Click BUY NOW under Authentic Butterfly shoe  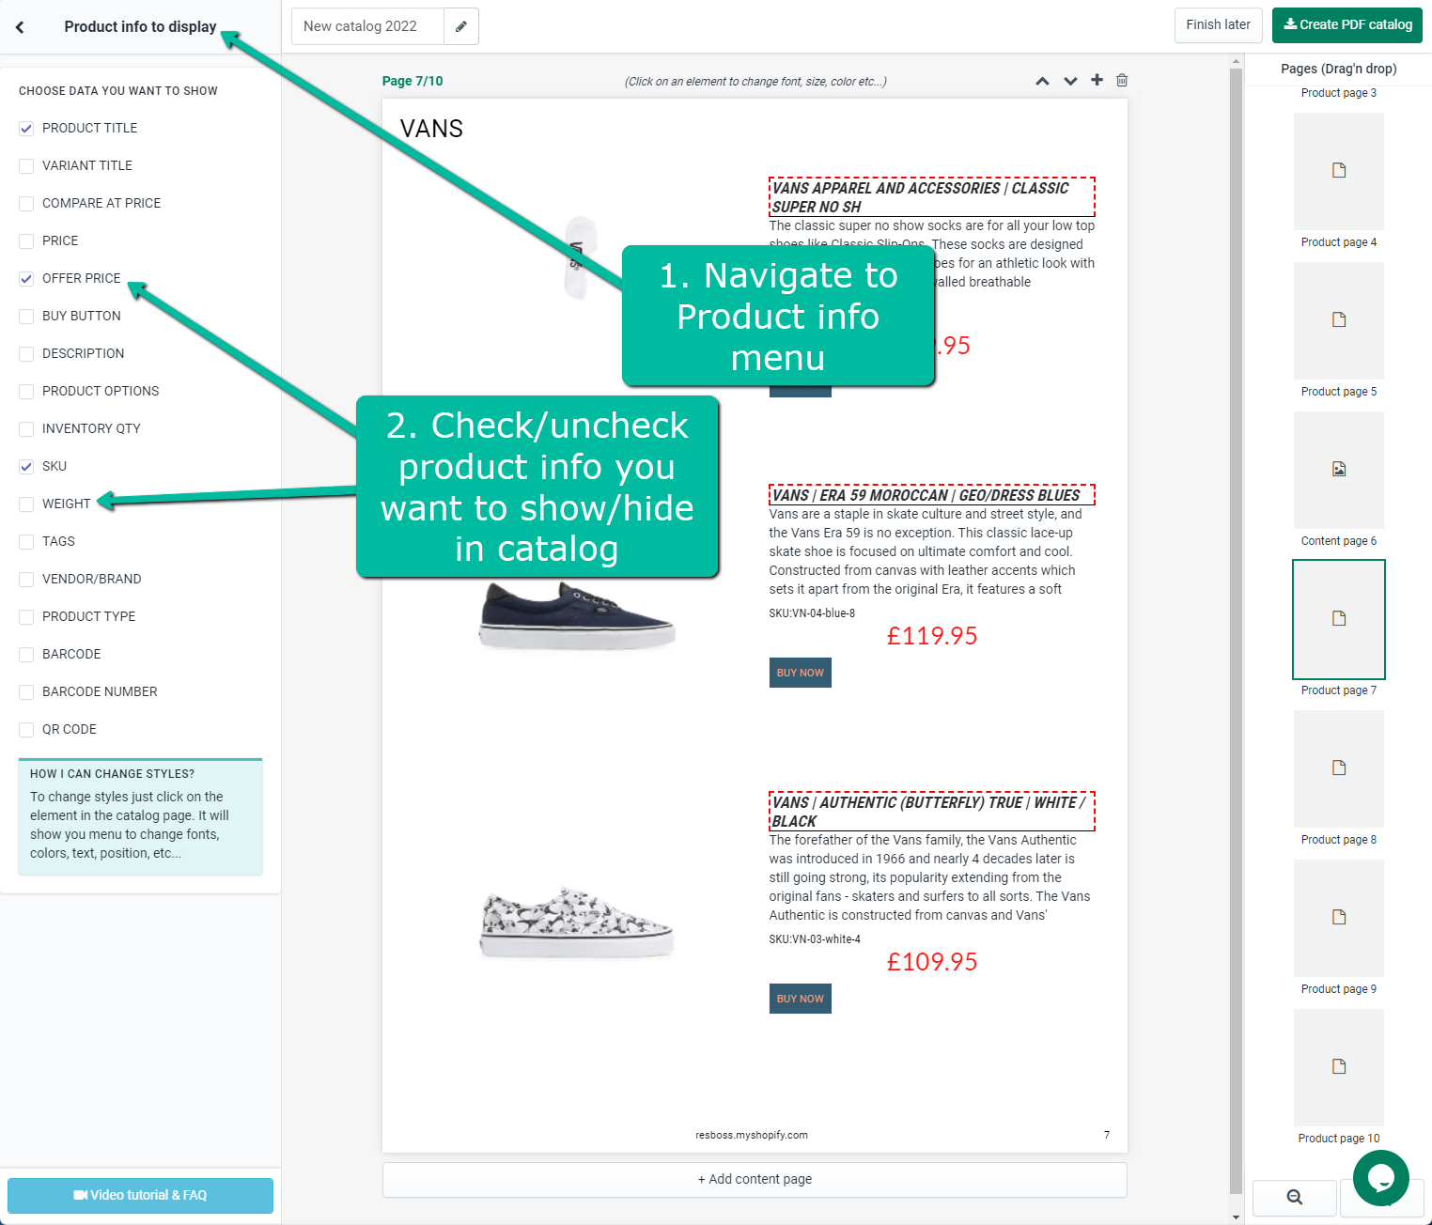point(801,999)
